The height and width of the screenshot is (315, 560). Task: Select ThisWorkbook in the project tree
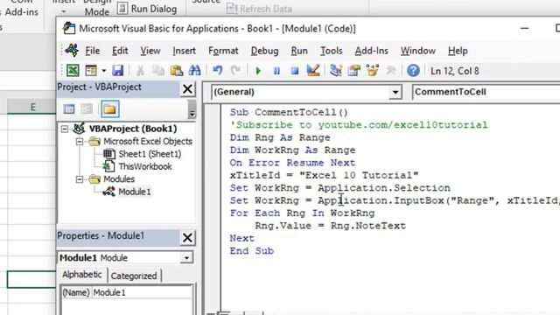tap(145, 166)
